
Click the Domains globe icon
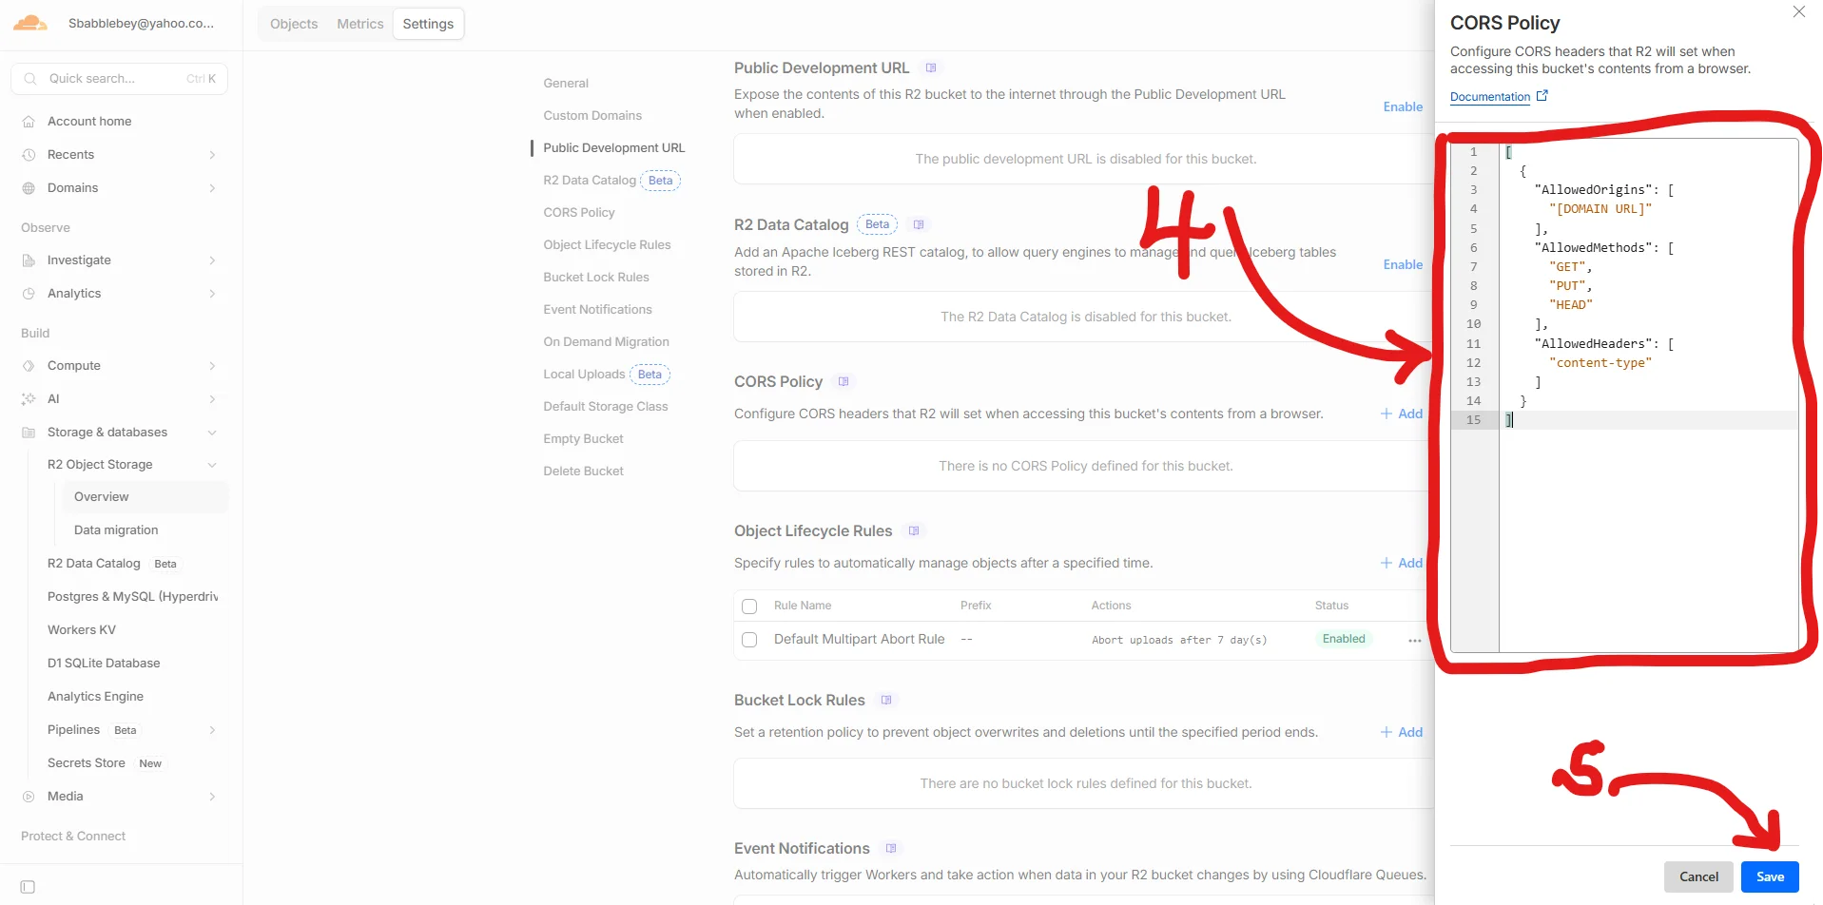pos(29,188)
